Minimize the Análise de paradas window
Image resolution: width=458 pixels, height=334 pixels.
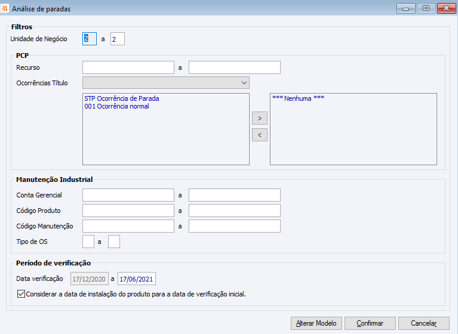click(x=405, y=8)
